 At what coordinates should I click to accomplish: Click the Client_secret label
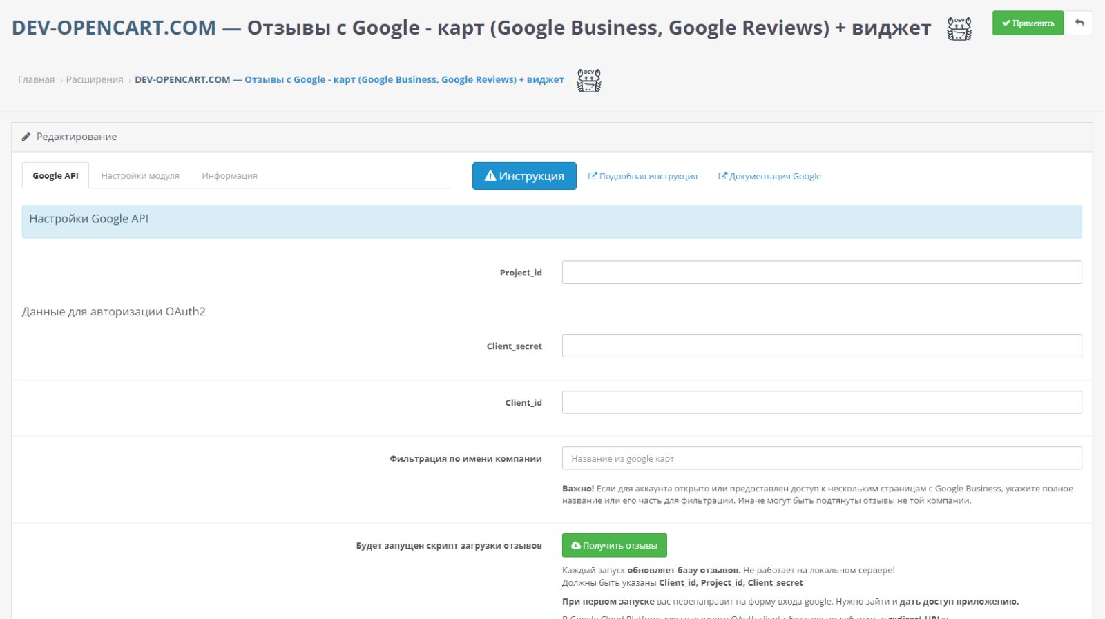click(514, 346)
